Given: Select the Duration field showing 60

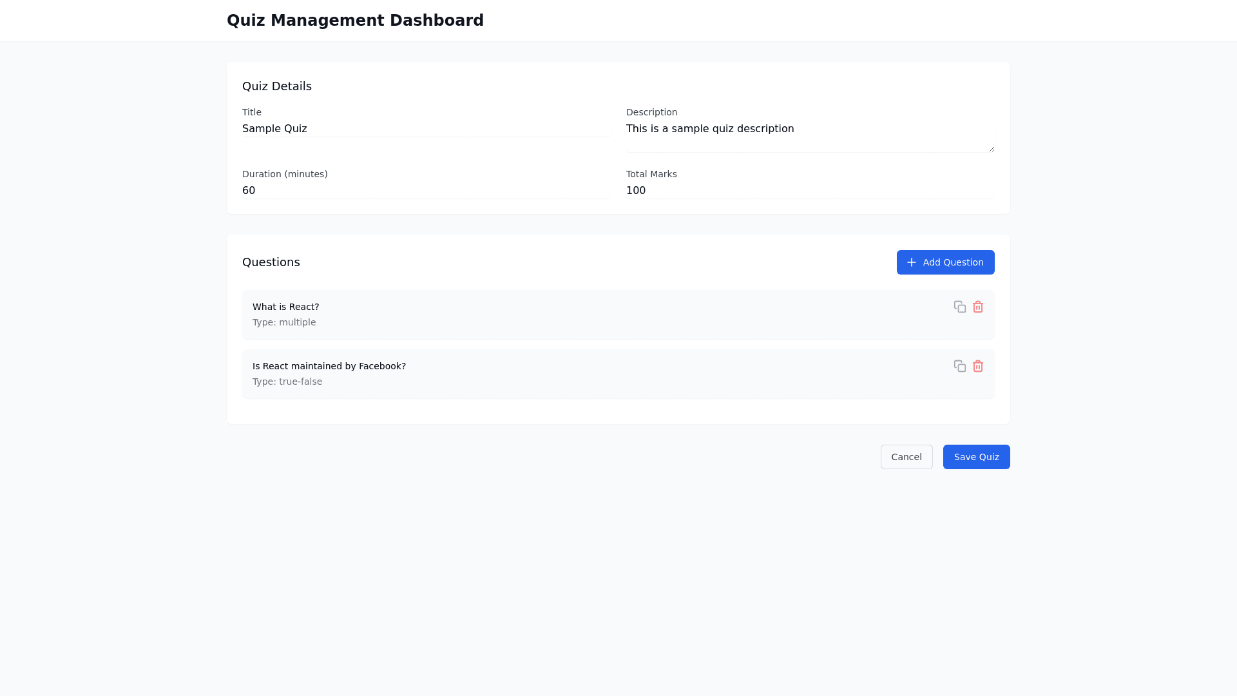Looking at the screenshot, I should (425, 191).
